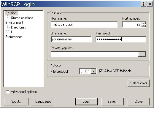Click the Languages button

click(43, 102)
